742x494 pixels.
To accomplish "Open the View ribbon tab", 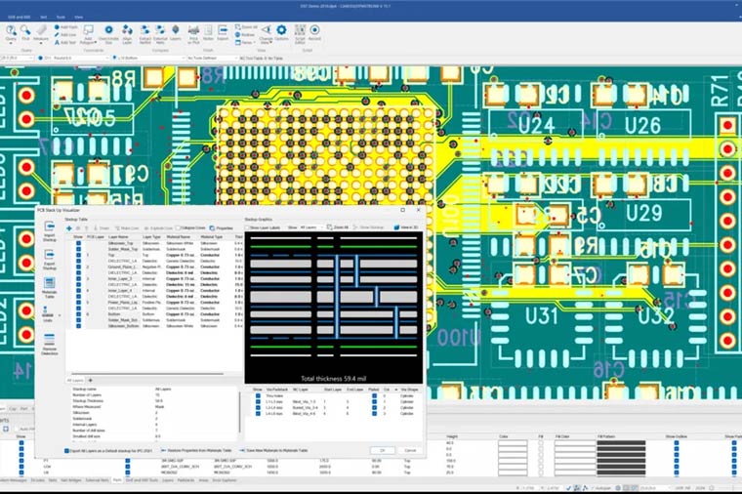I will pos(78,17).
